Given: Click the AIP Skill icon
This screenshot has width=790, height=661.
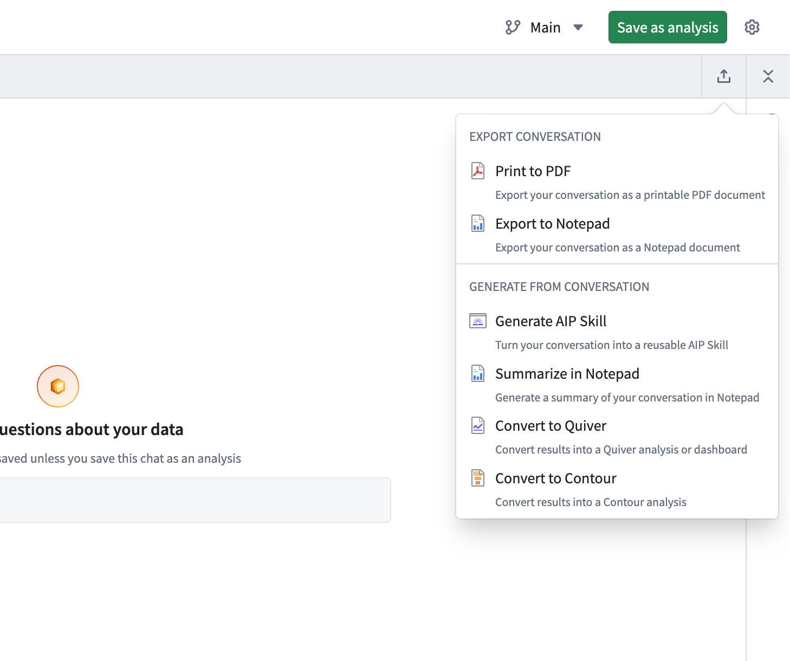Looking at the screenshot, I should (x=477, y=321).
